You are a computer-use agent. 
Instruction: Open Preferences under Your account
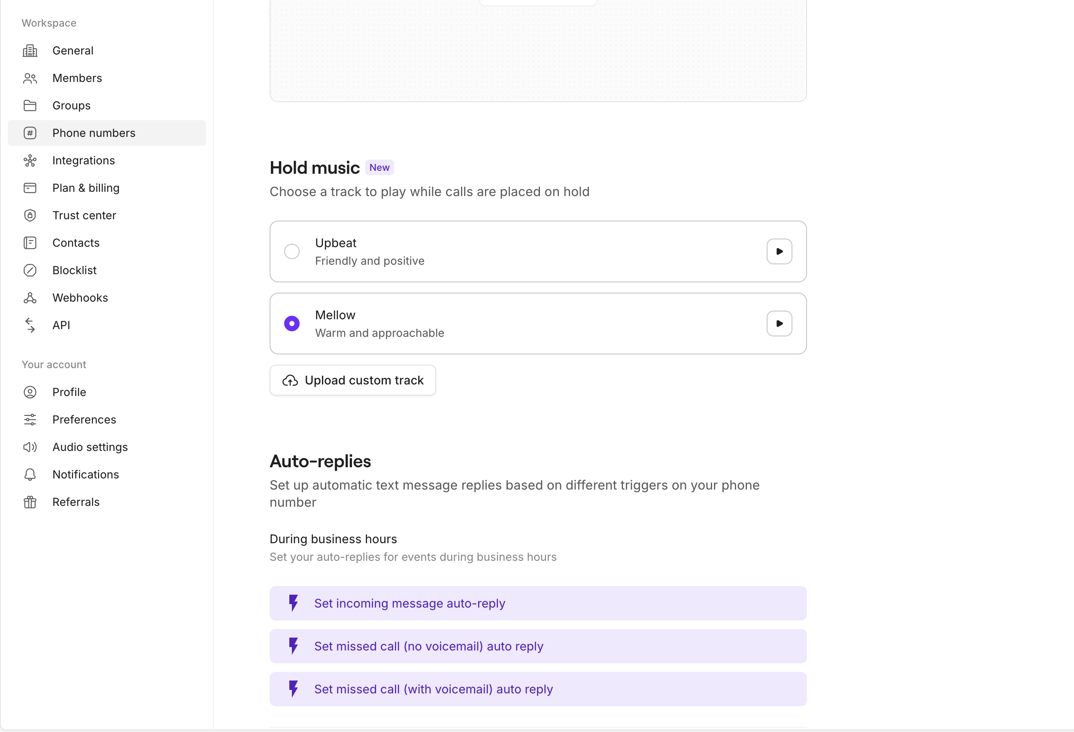[84, 419]
